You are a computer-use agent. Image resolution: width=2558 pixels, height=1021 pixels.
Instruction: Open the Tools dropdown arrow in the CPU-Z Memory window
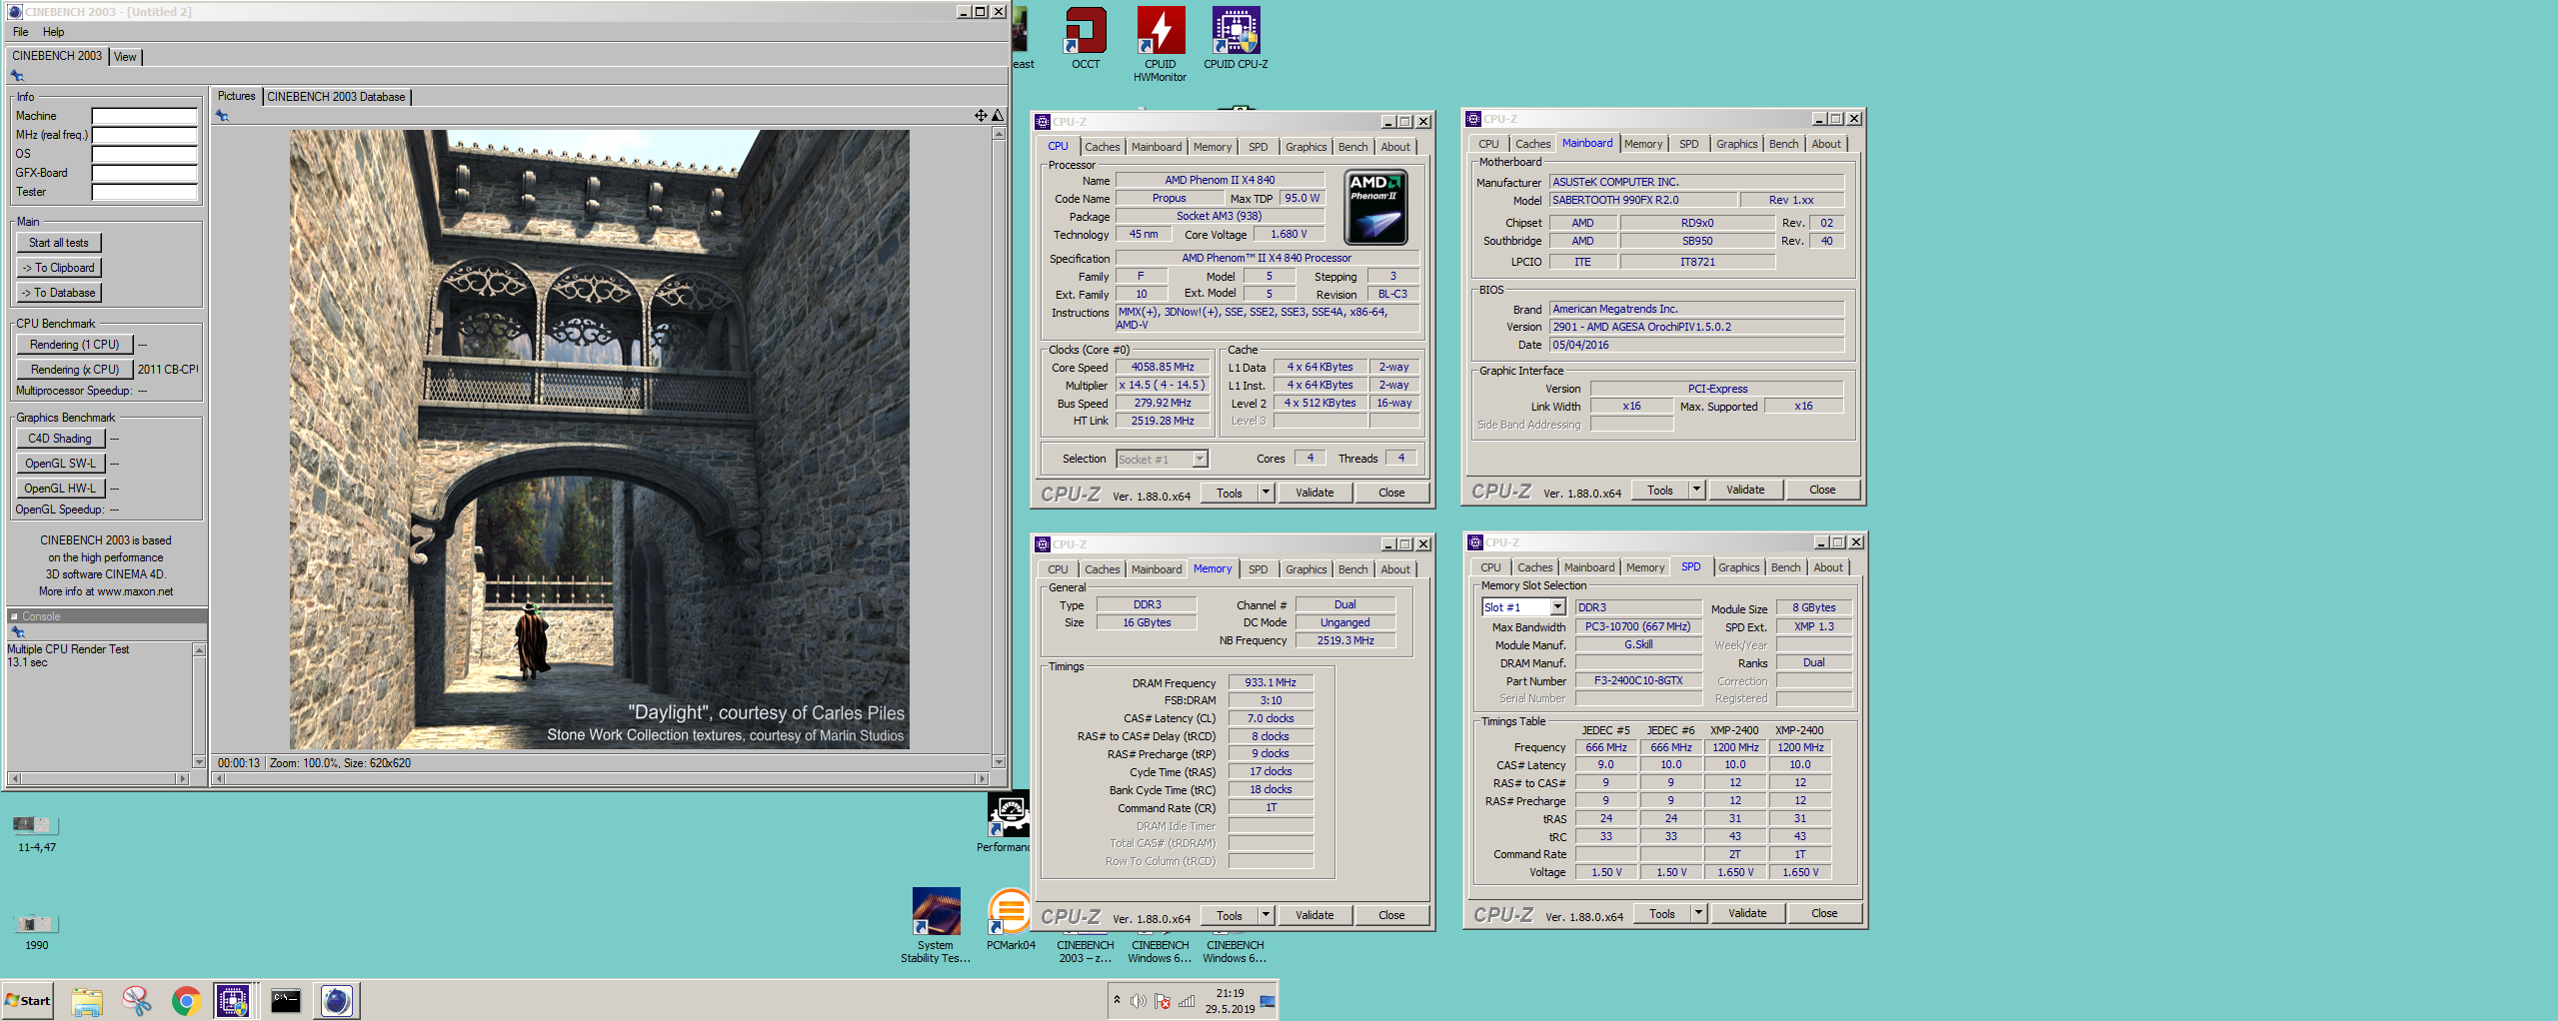[1266, 915]
